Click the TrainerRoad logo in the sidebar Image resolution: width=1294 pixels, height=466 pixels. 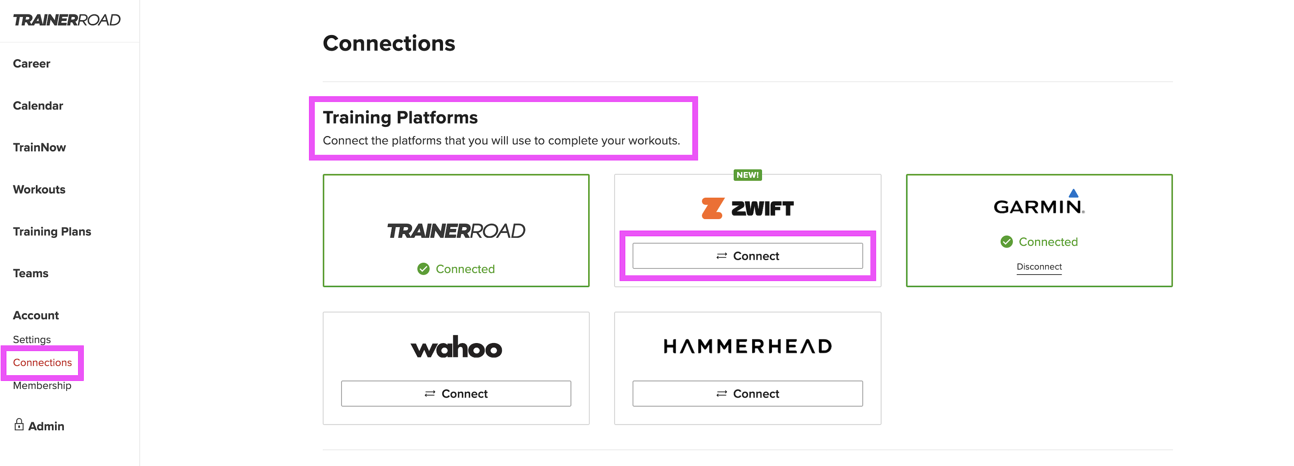click(66, 20)
